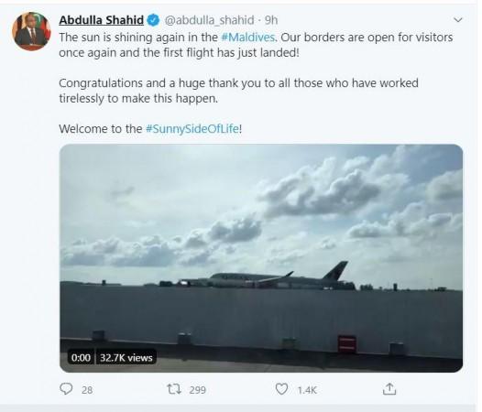
Task: Click the retweet arrows icon
Action: 174,389
